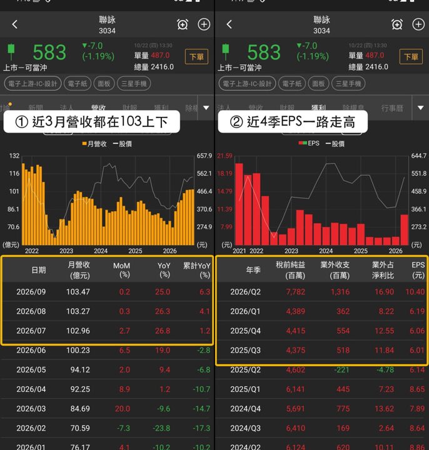Select the 2024/Q4 earnings row
This screenshot has width=429, height=450.
(x=321, y=409)
